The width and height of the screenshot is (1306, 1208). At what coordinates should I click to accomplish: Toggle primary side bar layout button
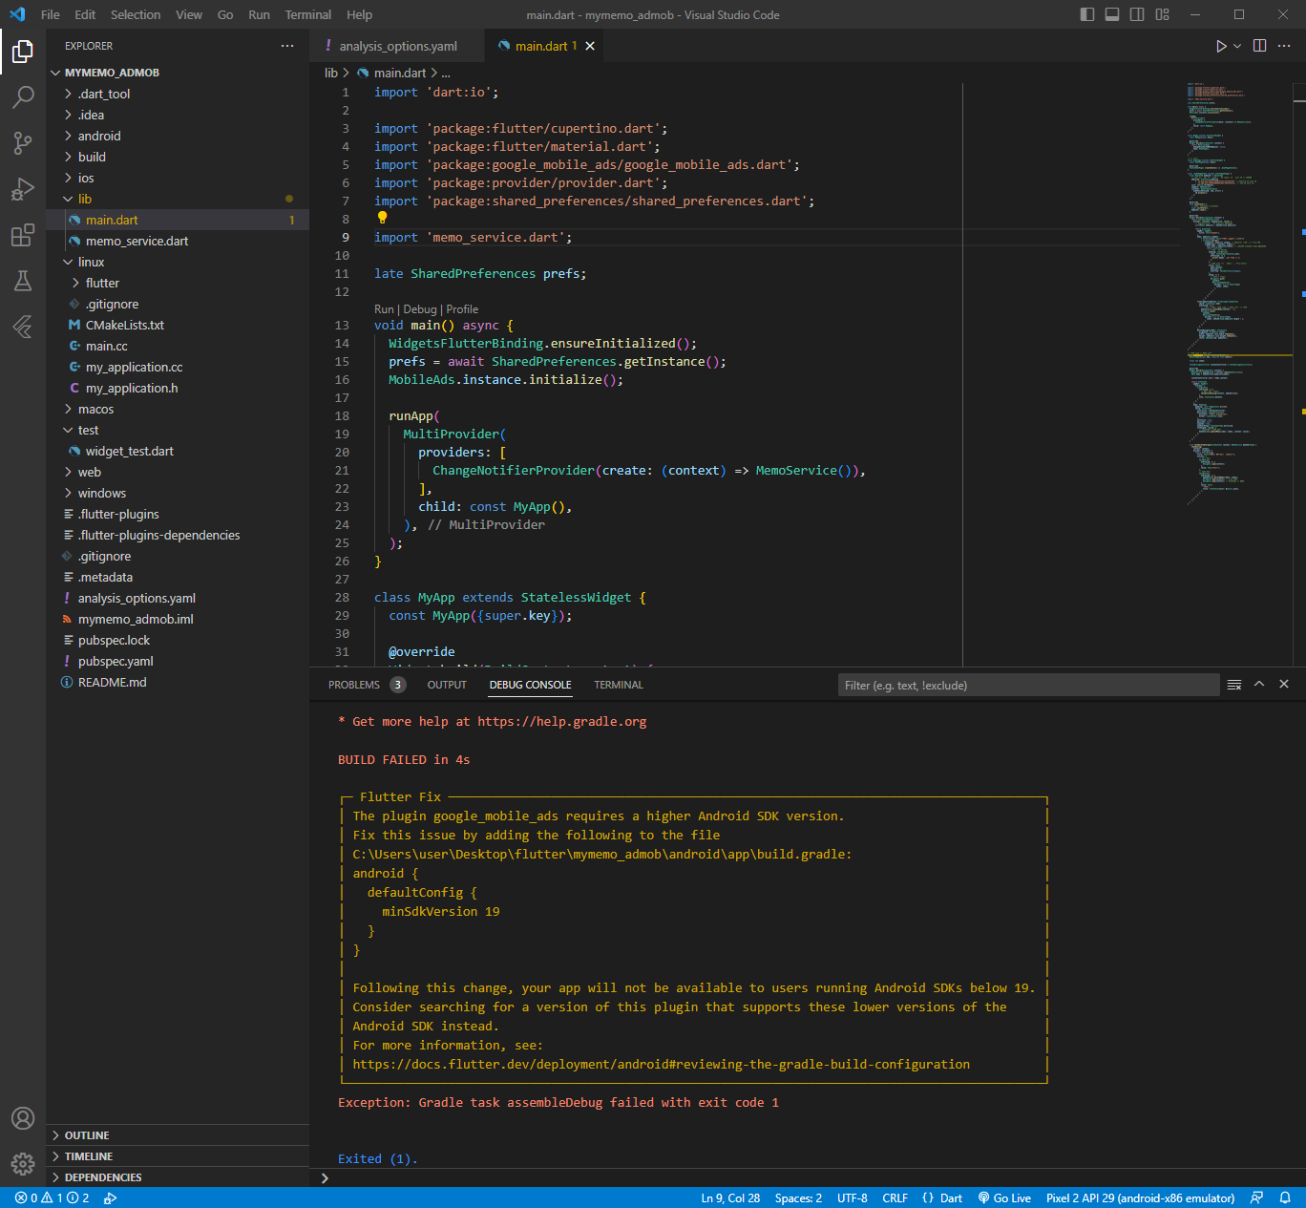tap(1087, 14)
